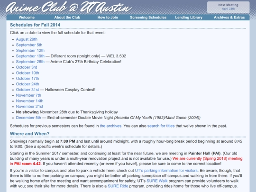The height and width of the screenshot is (192, 256).
Task: Click the Anime Club @ UT Austin logo
Action: point(69,7)
